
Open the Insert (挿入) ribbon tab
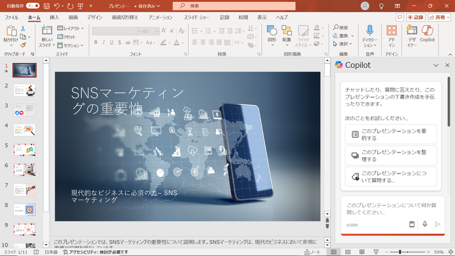click(x=54, y=18)
